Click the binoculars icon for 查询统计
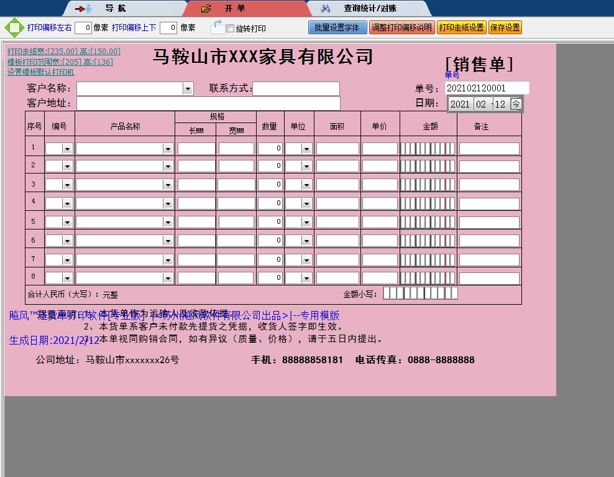614x477 pixels. pyautogui.click(x=325, y=9)
